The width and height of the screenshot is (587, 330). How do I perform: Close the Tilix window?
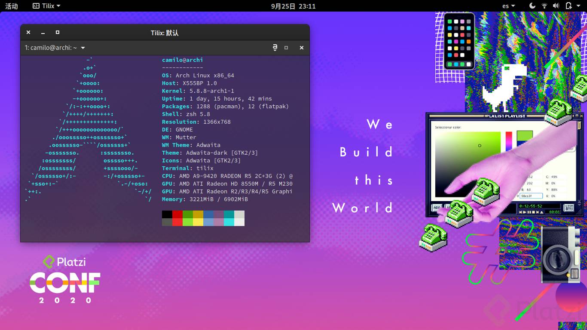(x=28, y=32)
